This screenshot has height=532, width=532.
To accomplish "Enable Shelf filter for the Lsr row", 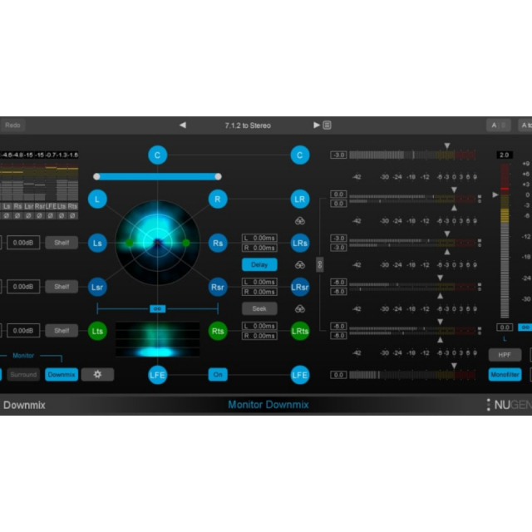I will click(x=62, y=287).
